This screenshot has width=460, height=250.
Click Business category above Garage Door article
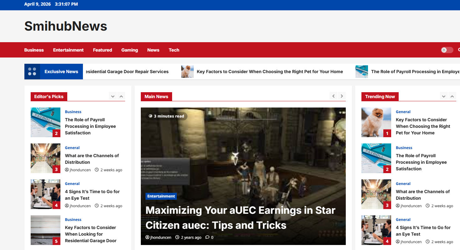pos(73,220)
